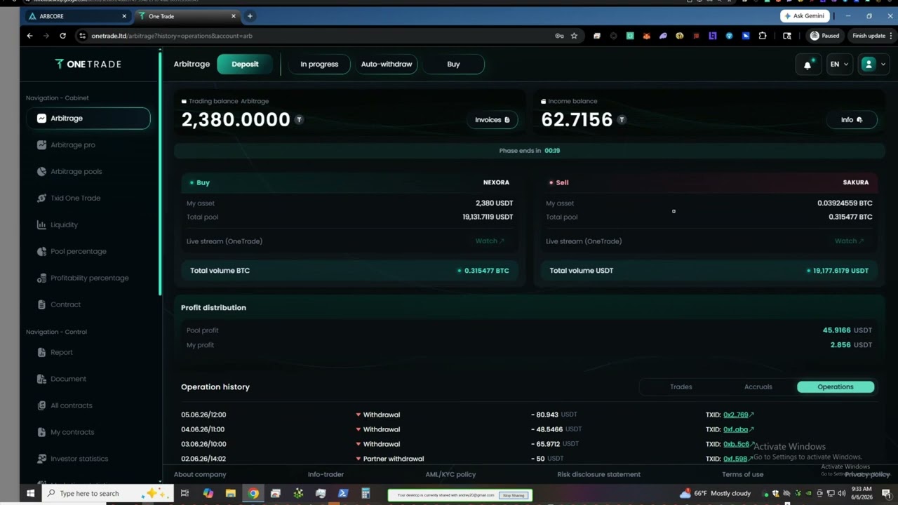Open Document in the sidebar
Viewport: 898px width, 505px height.
pyautogui.click(x=69, y=379)
